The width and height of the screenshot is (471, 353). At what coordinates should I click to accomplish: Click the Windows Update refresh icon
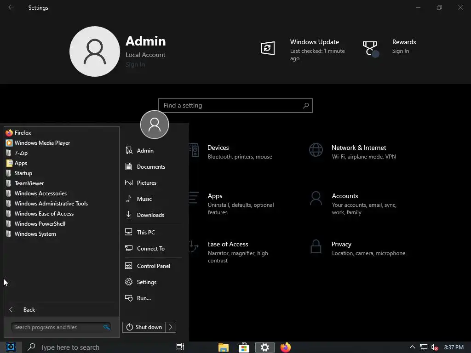coord(267,48)
